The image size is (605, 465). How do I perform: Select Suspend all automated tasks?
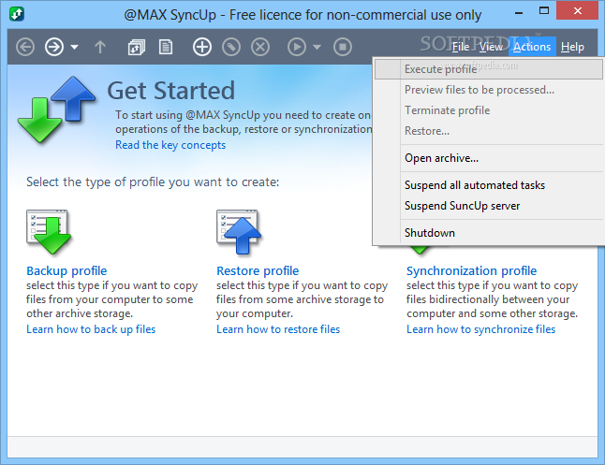(x=489, y=185)
